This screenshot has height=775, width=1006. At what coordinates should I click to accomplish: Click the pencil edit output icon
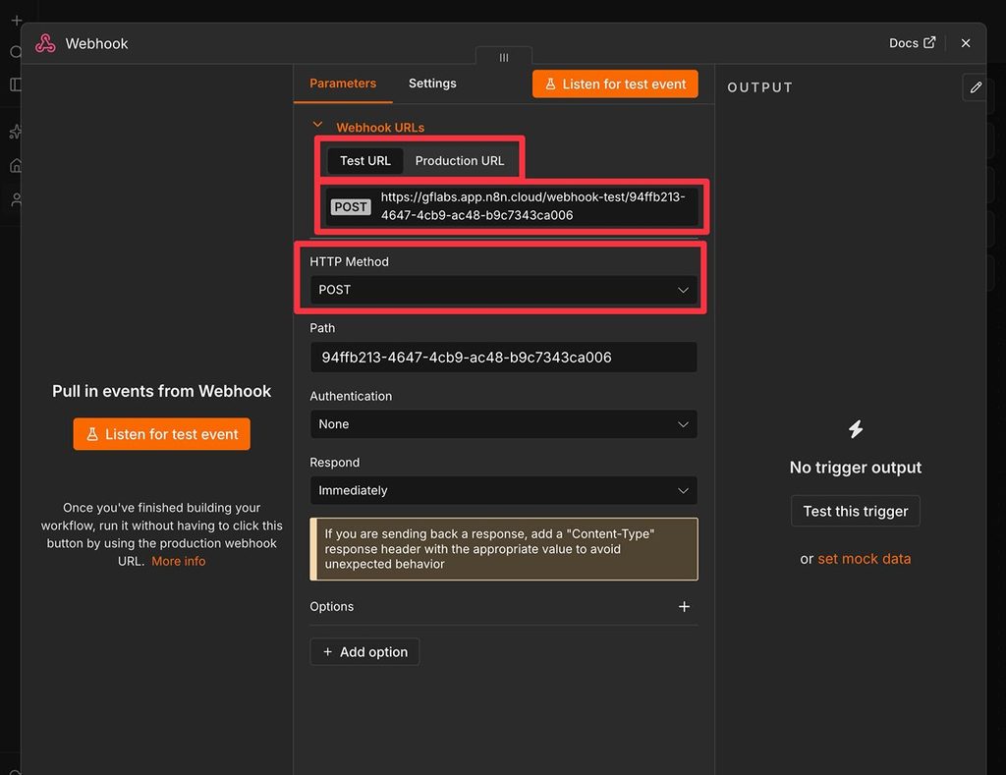tap(976, 87)
